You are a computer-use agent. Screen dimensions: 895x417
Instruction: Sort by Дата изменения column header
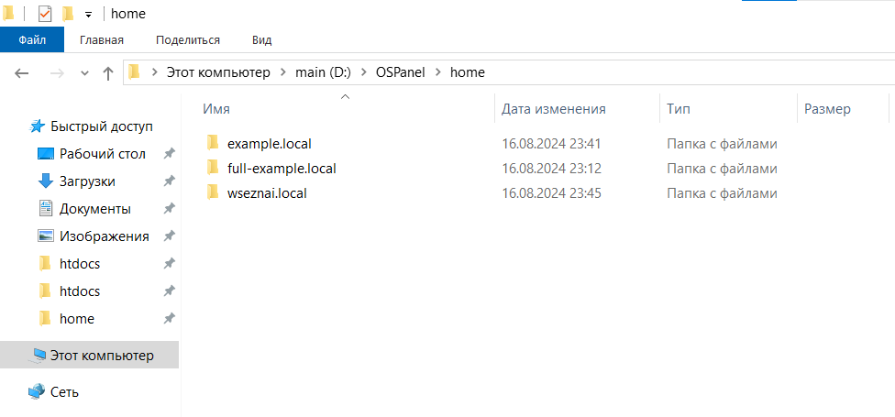(x=553, y=109)
